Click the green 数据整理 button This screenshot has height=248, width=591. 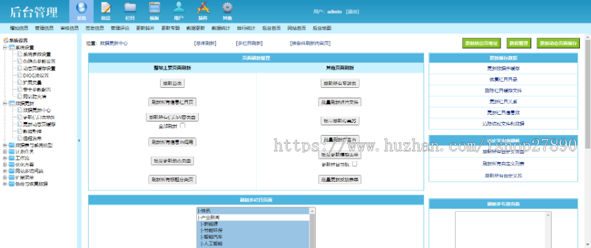(x=519, y=43)
